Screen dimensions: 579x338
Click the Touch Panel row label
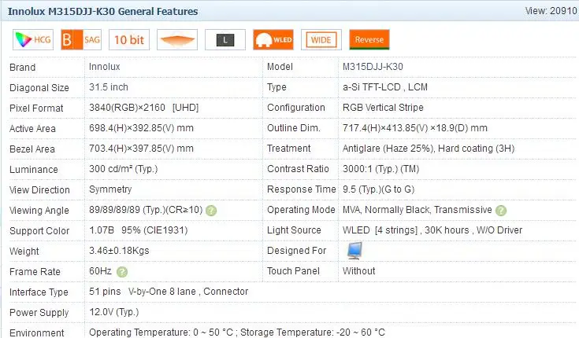click(x=293, y=271)
